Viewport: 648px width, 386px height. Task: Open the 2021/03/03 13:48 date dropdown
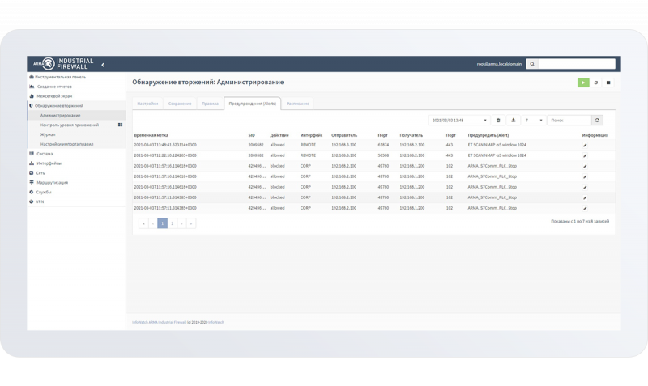coord(458,120)
